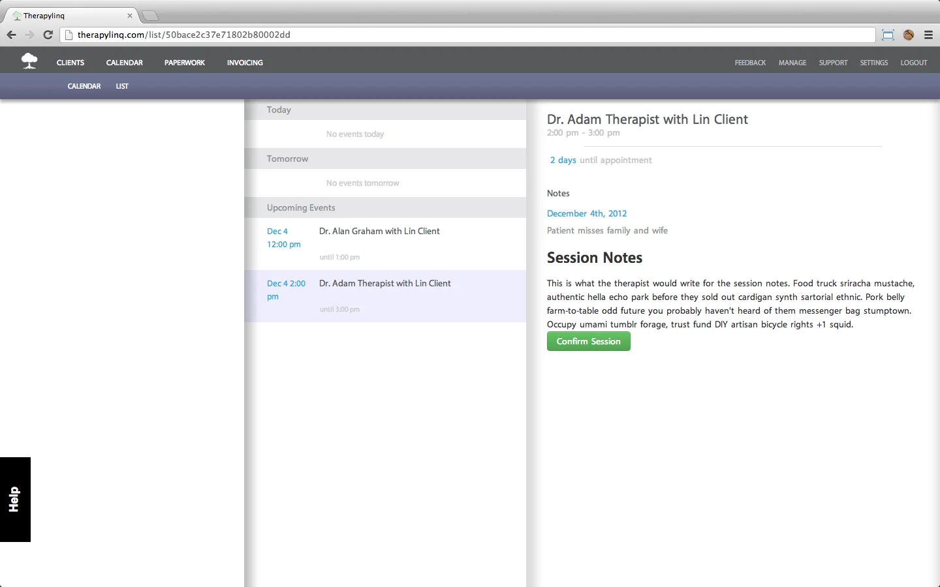Image resolution: width=940 pixels, height=587 pixels.
Task: Open the Paperwork section
Action: point(185,63)
